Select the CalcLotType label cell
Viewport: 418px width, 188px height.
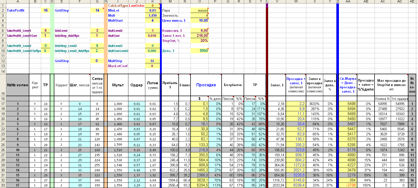pyautogui.click(x=118, y=6)
